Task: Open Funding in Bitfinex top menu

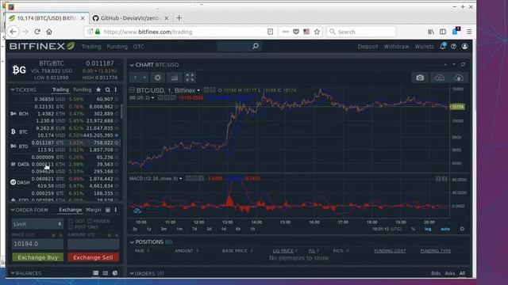Action: 117,47
